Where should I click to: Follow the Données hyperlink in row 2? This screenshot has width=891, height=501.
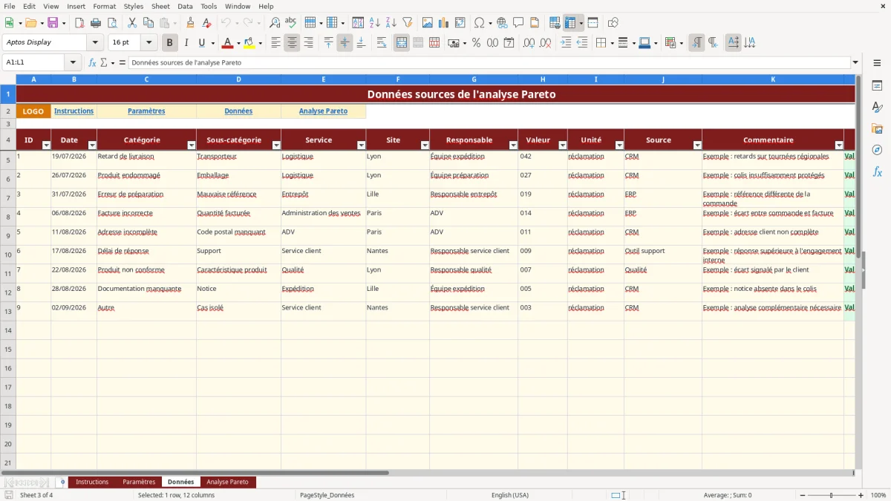tap(238, 111)
